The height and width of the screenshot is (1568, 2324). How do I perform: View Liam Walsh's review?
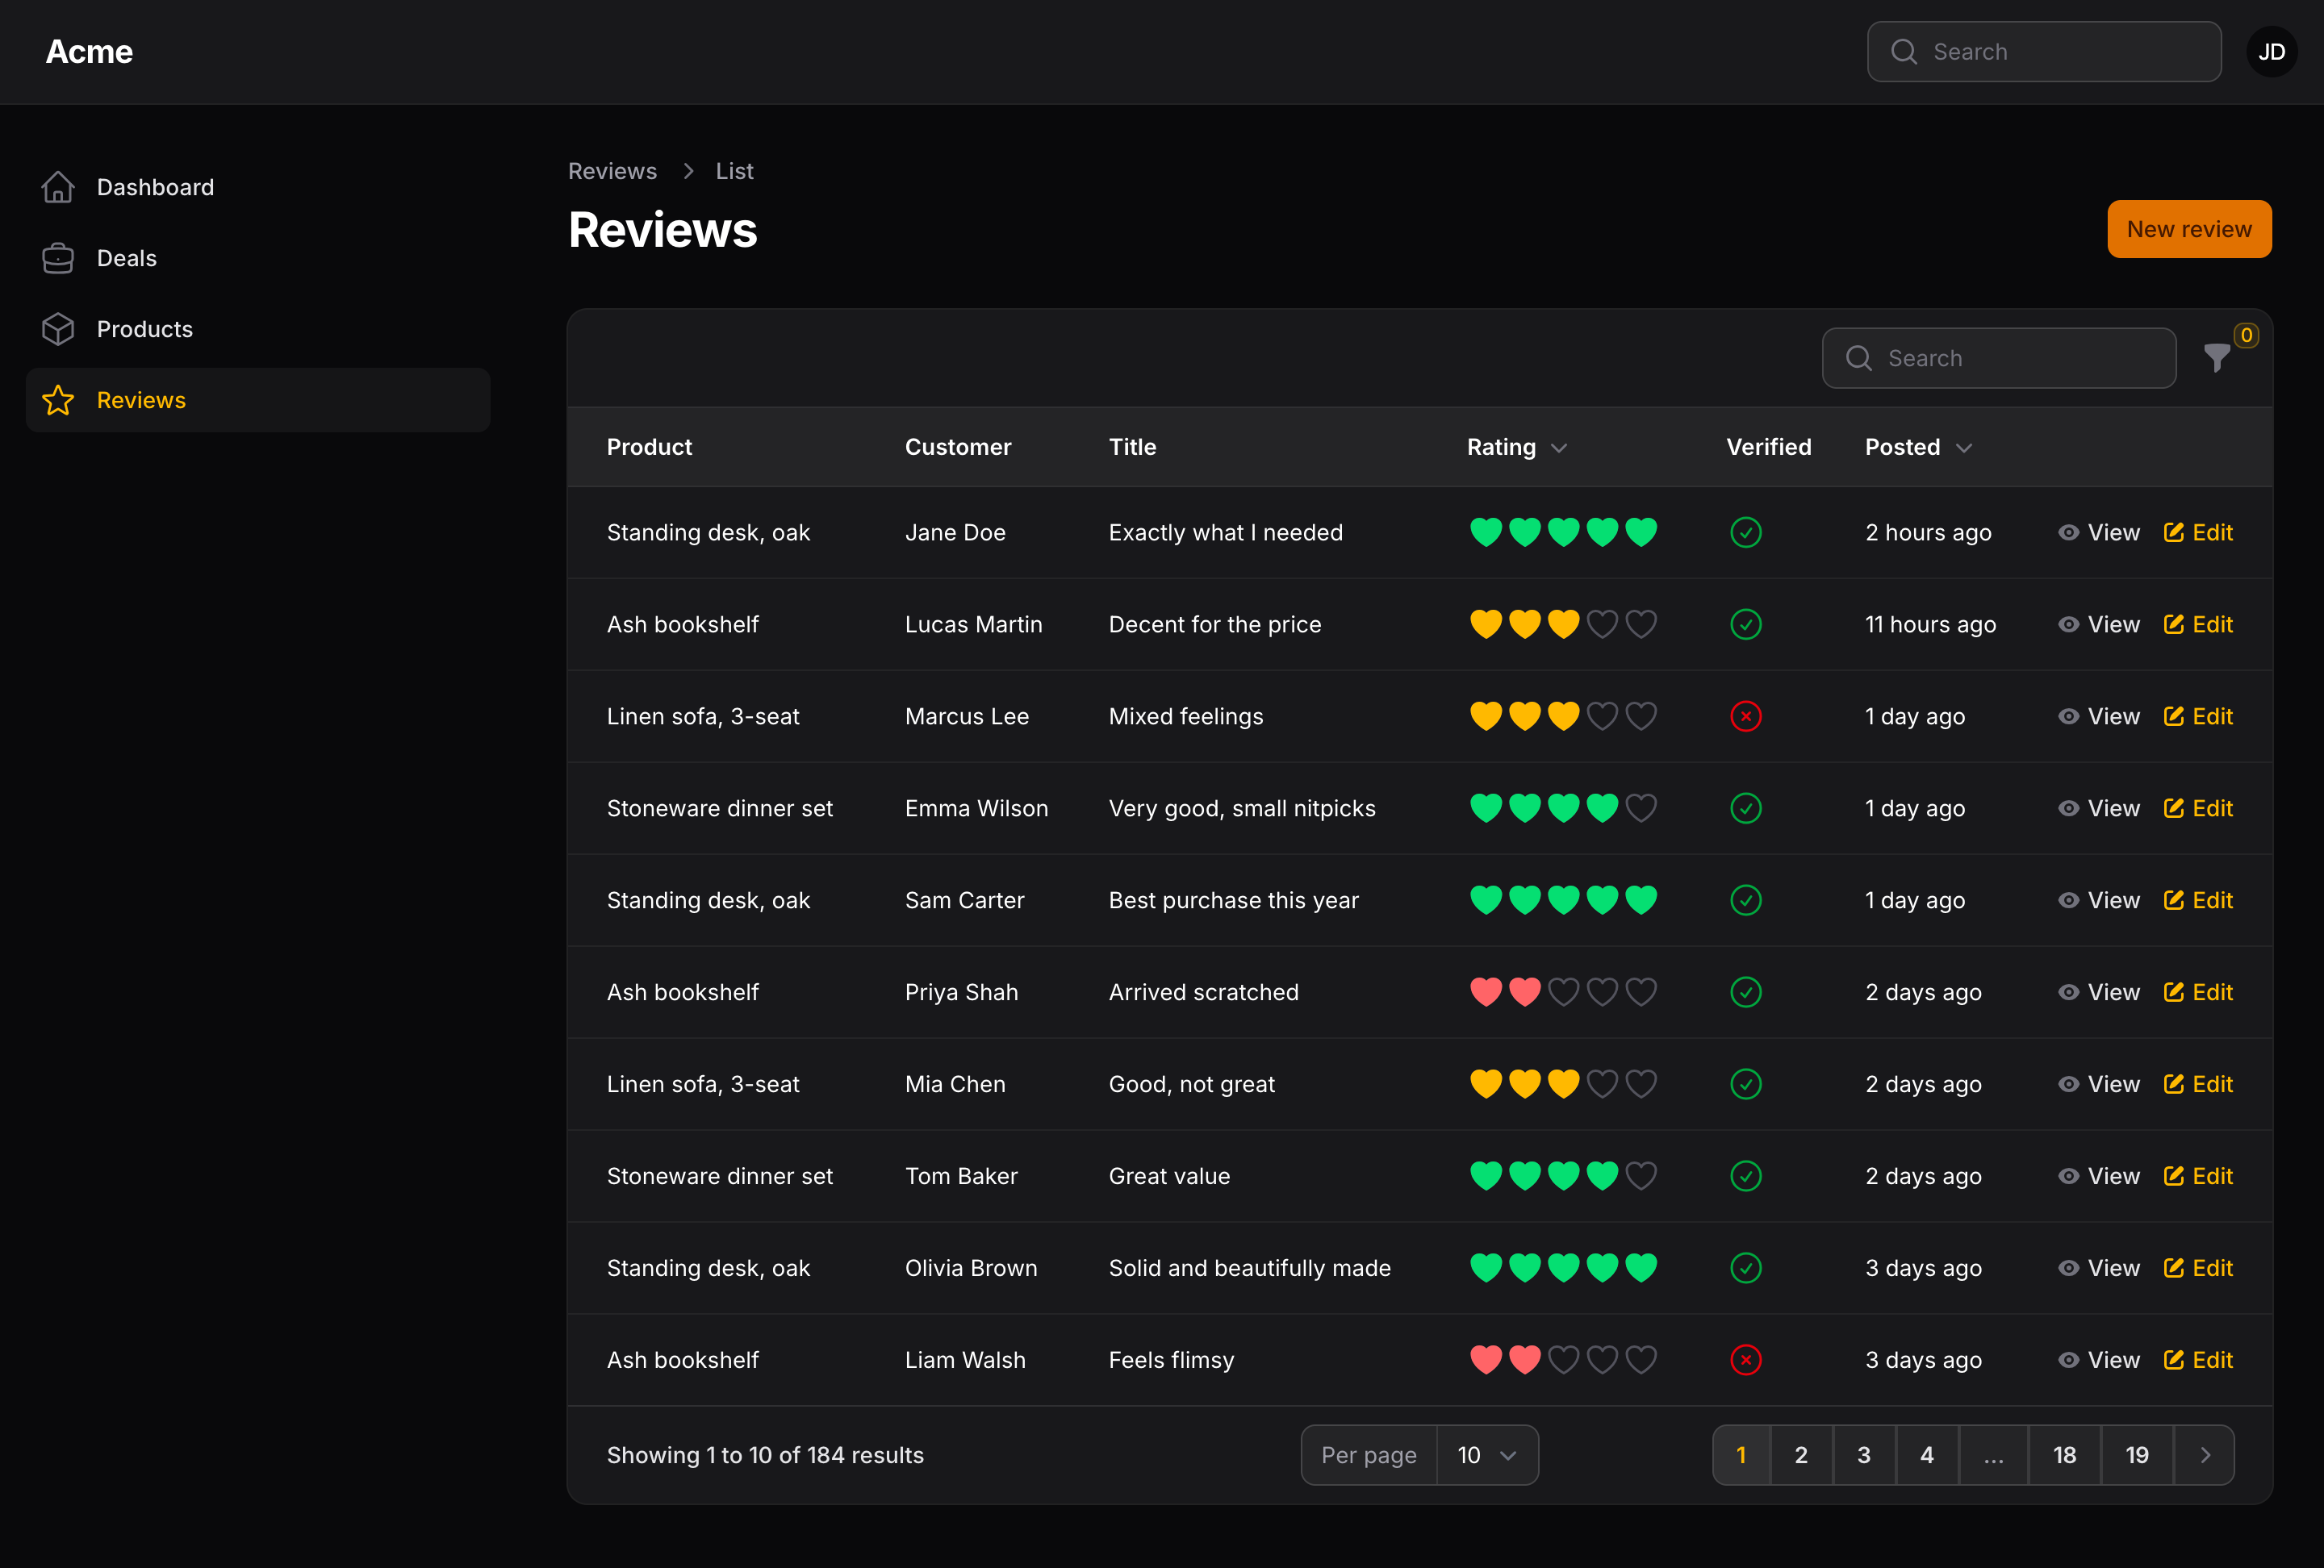pos(2098,1360)
